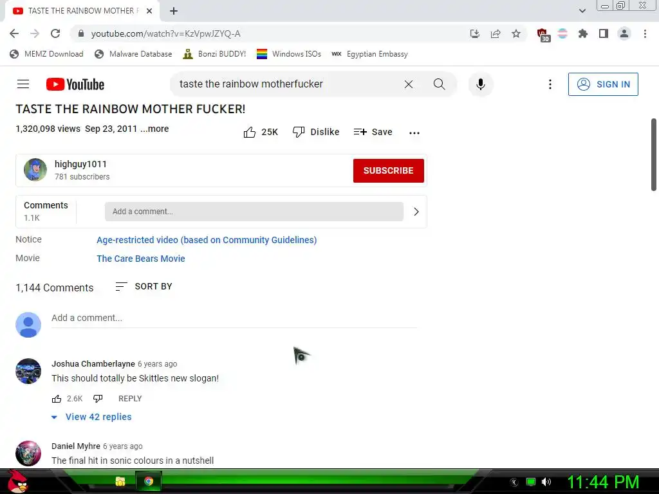Click the Chrome taskbar icon

pyautogui.click(x=149, y=481)
